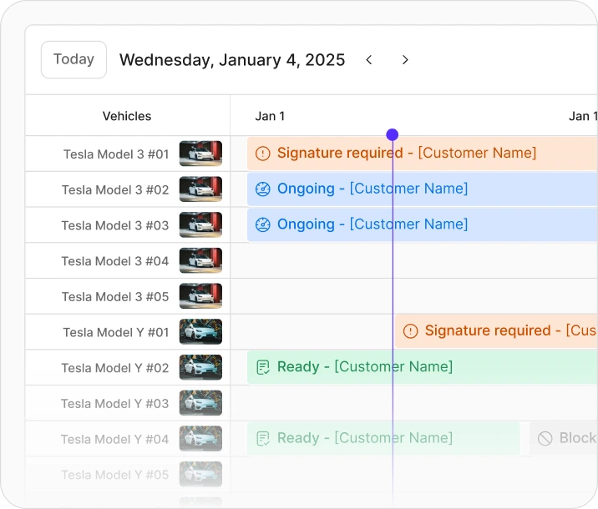The width and height of the screenshot is (598, 509).
Task: Click the current time marker dot
Action: (x=392, y=134)
